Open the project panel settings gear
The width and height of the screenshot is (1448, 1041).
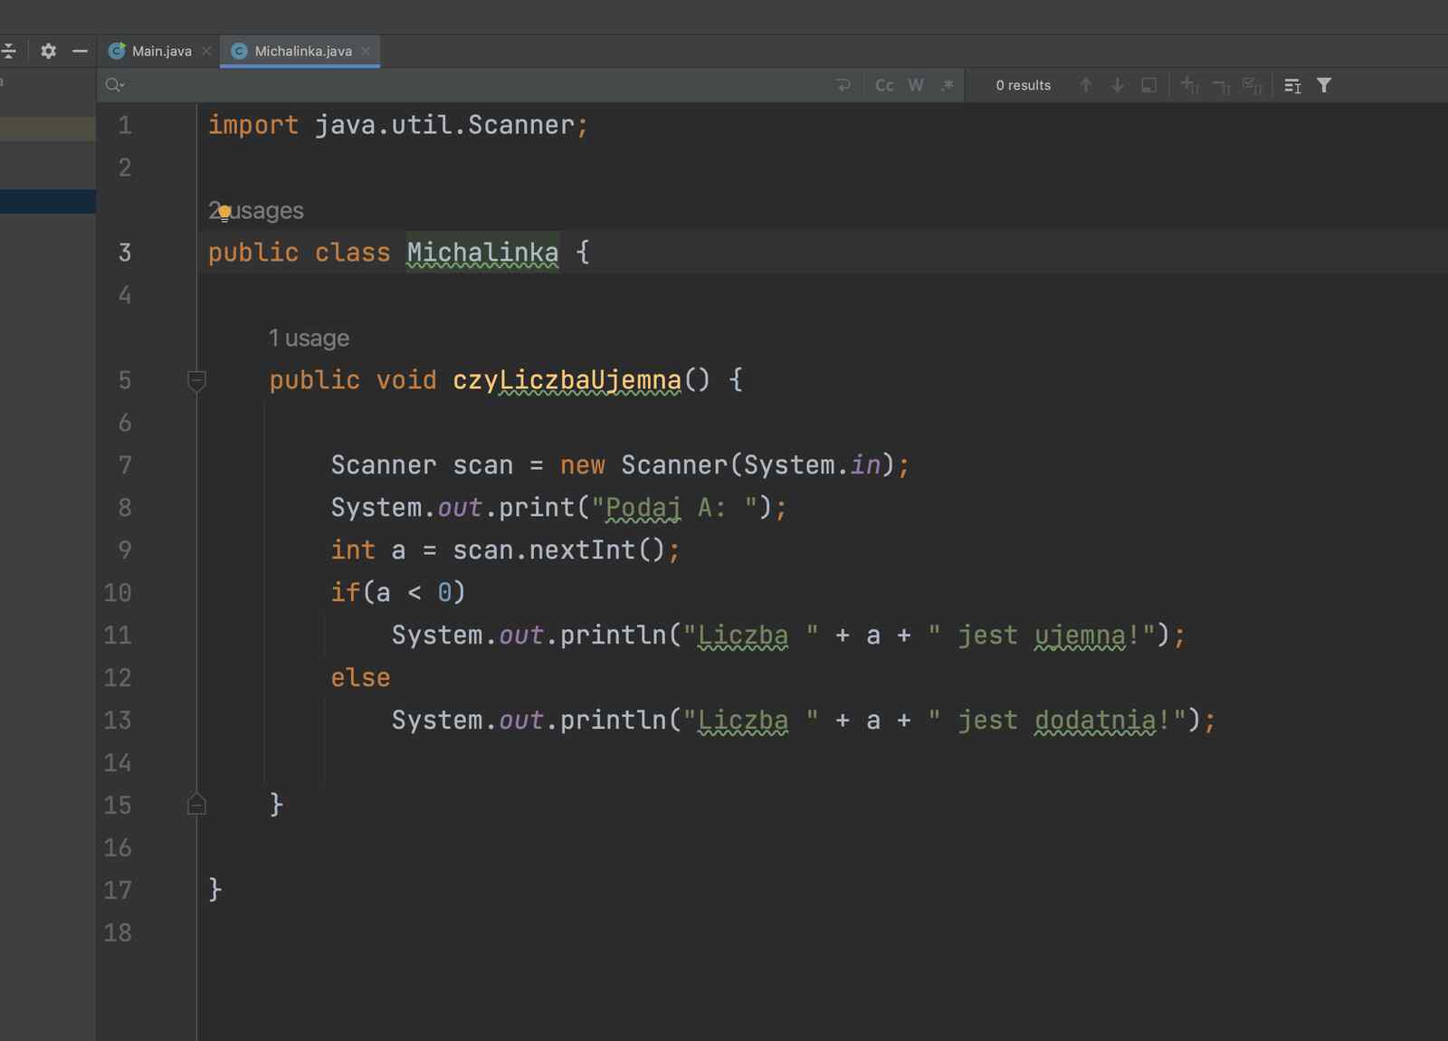(x=49, y=51)
